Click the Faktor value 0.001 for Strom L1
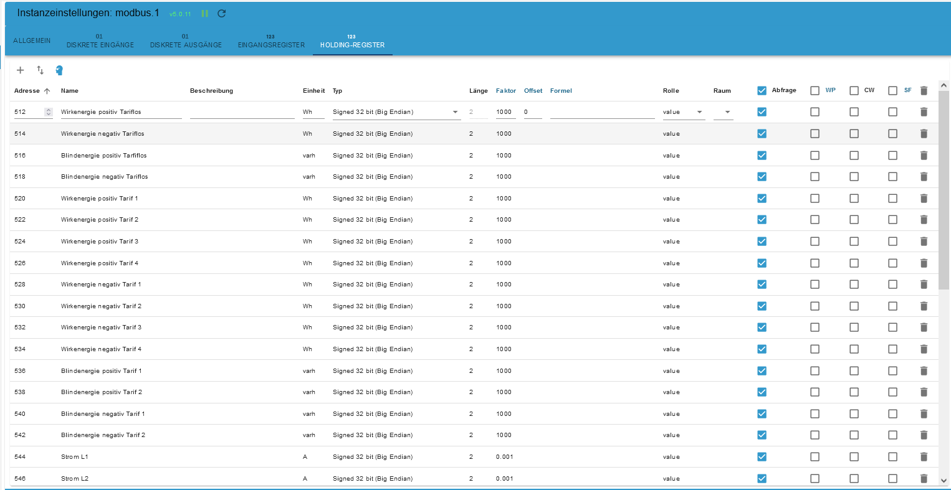The width and height of the screenshot is (951, 490). (505, 457)
